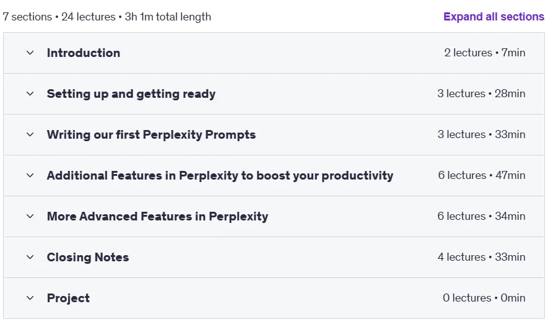Click the Closing Notes section title
This screenshot has width=548, height=322.
click(88, 258)
